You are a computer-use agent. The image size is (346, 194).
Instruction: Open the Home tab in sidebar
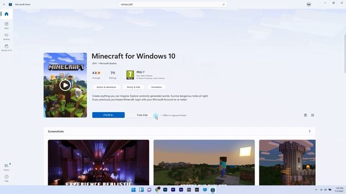point(6,14)
